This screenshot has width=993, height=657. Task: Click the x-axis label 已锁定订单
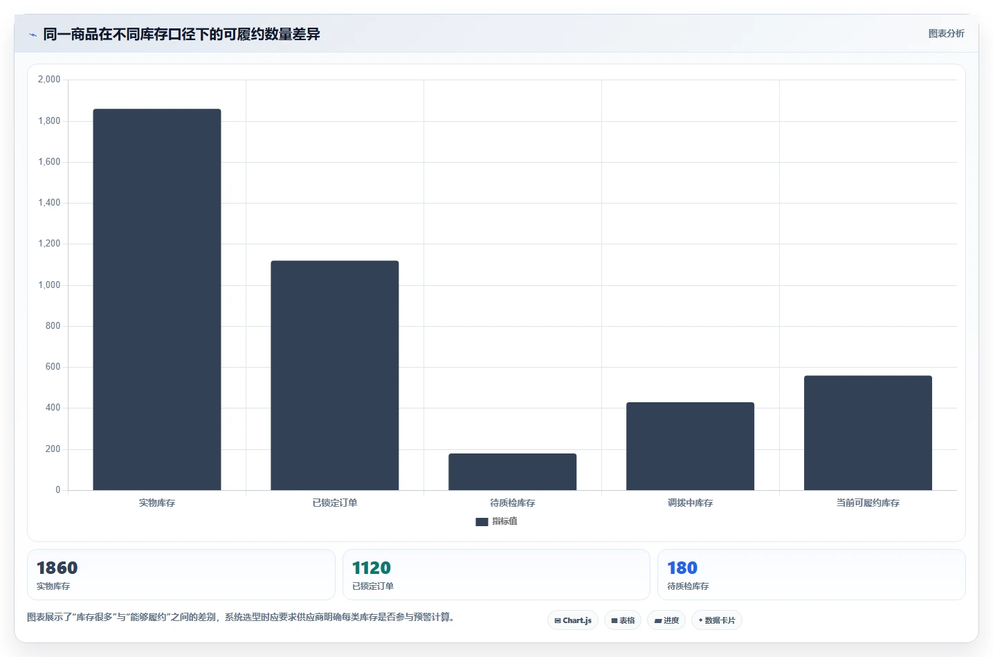pos(335,503)
